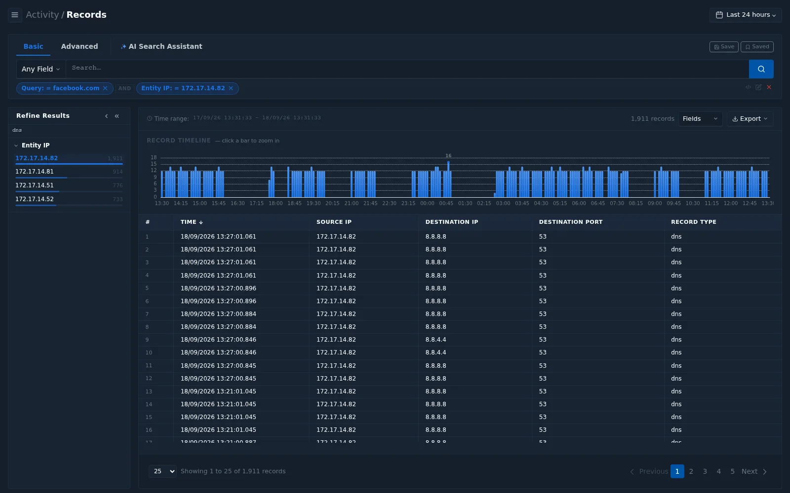
Task: Click destination 8.8.4.4 in row 9
Action: (435, 340)
